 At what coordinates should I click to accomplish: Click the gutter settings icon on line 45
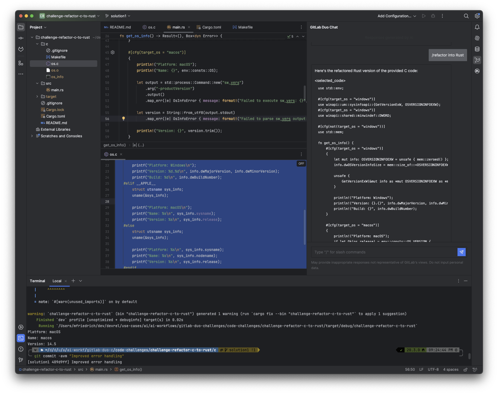click(x=113, y=52)
